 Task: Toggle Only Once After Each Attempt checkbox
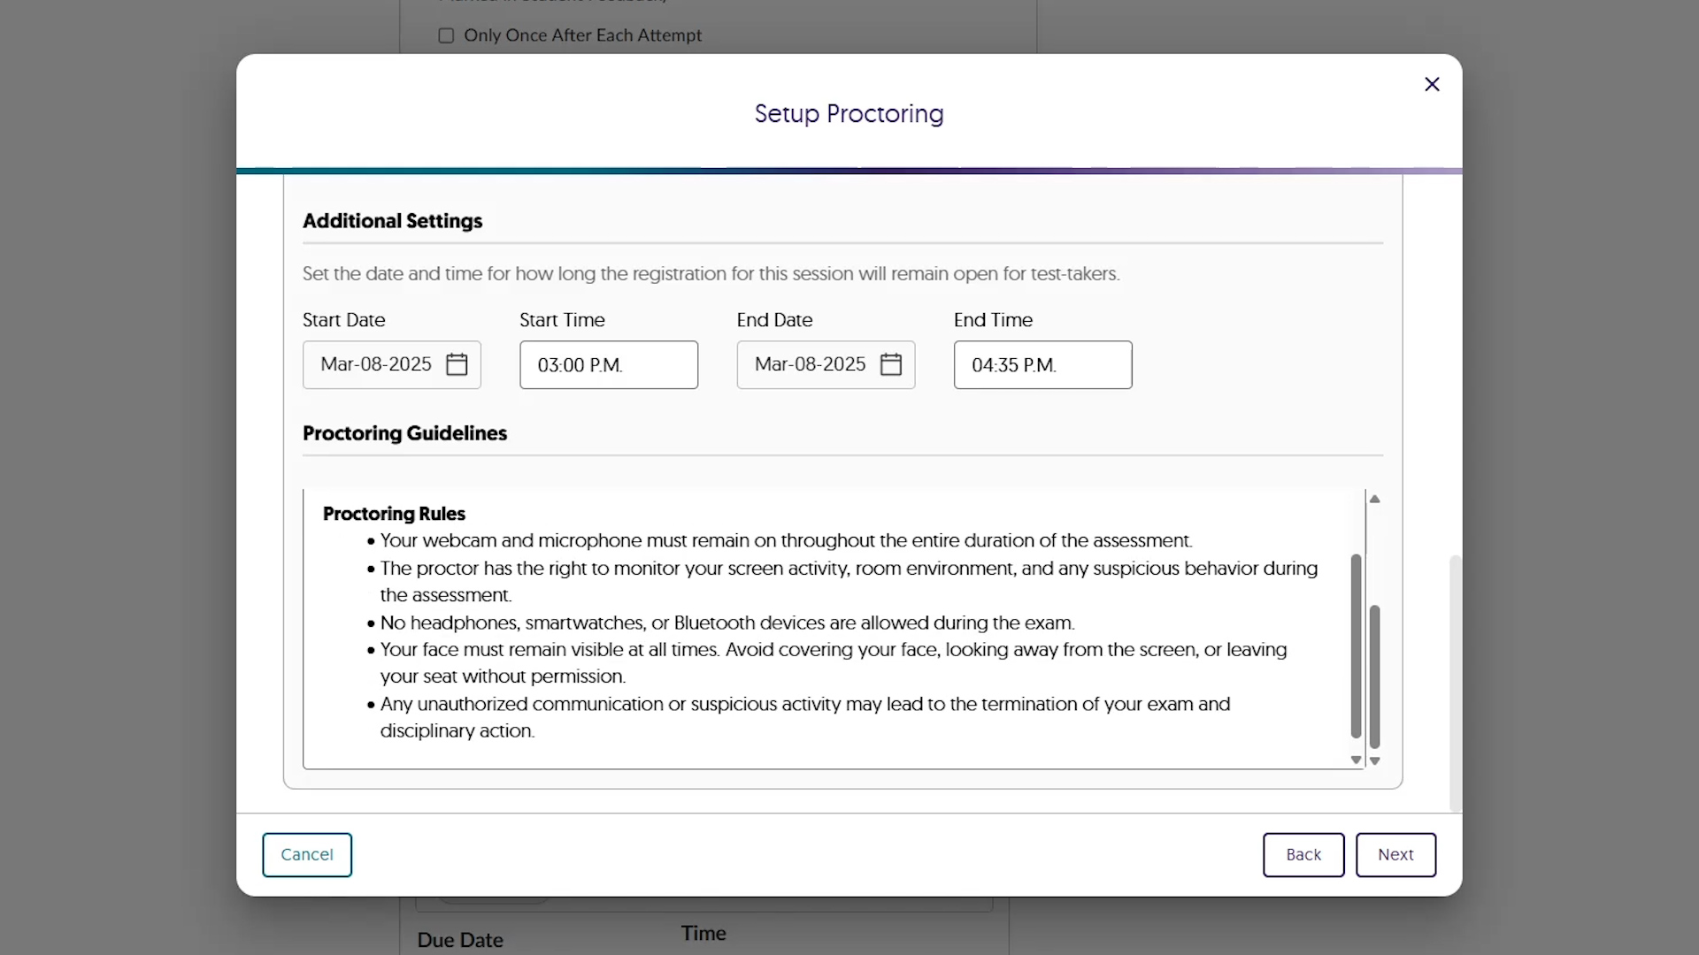click(446, 35)
